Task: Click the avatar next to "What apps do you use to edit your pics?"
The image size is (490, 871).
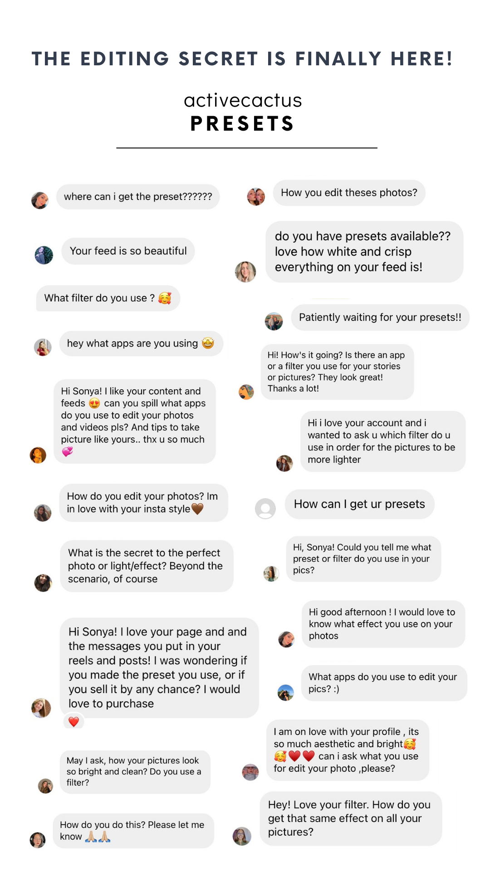Action: click(x=286, y=693)
